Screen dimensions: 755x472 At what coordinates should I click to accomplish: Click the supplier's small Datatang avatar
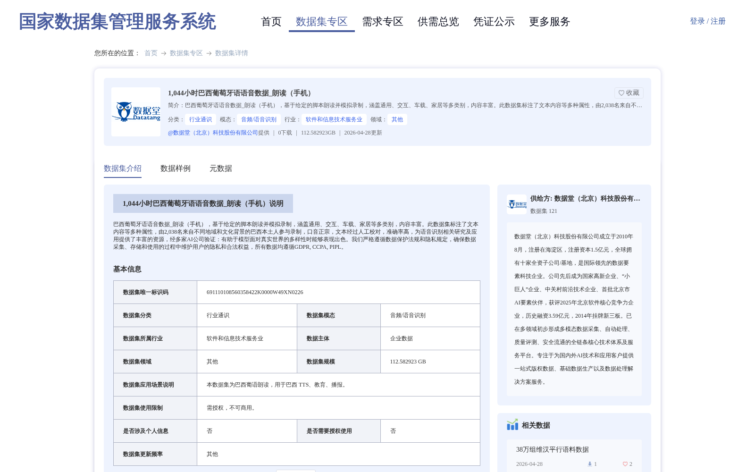coord(517,204)
